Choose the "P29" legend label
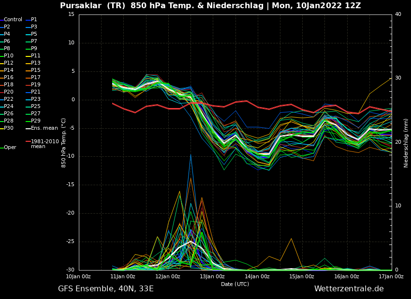Screen dimensions: 411x299 [x=36, y=121]
